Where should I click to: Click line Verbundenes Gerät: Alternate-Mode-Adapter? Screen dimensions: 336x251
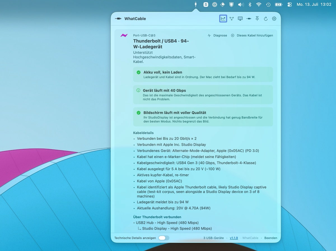tap(198, 151)
